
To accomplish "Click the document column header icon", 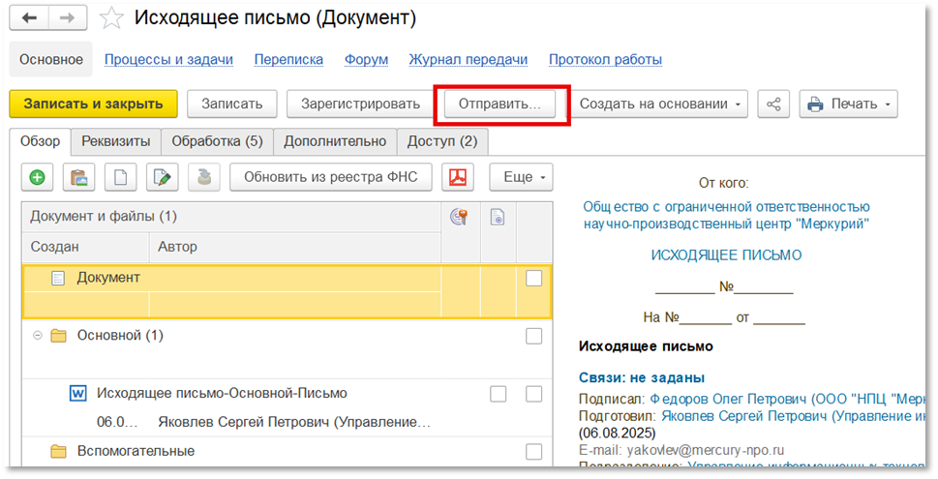I will click(x=498, y=217).
